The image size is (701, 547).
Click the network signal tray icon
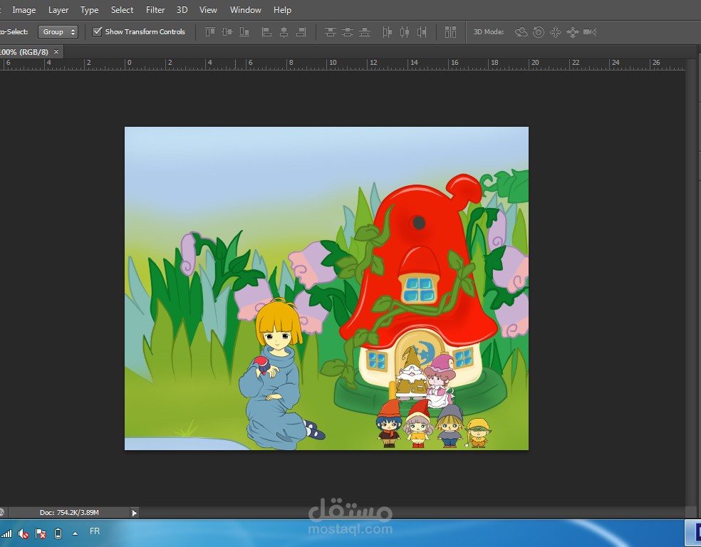(x=6, y=533)
